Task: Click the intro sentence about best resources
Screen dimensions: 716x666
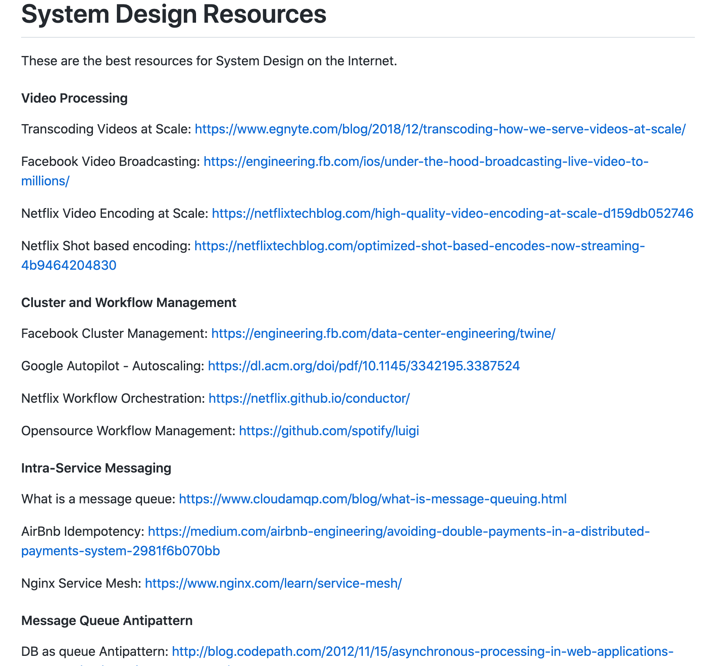Action: coord(209,61)
